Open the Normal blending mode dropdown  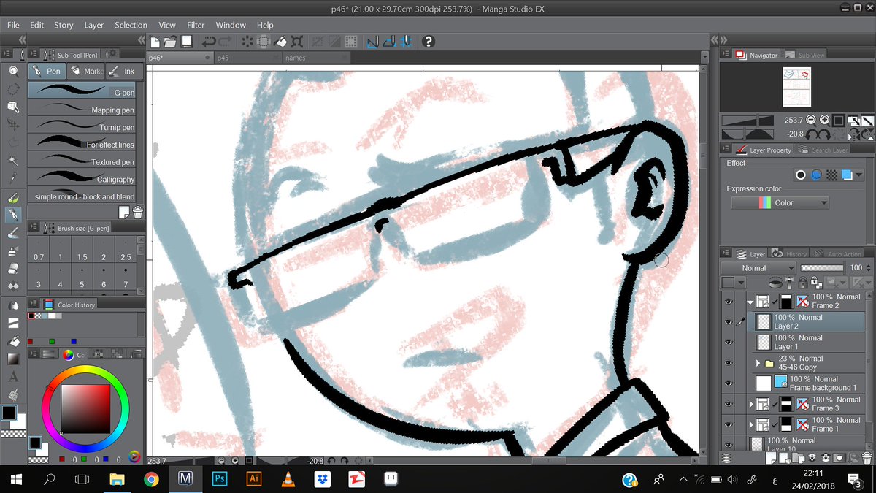(x=758, y=268)
